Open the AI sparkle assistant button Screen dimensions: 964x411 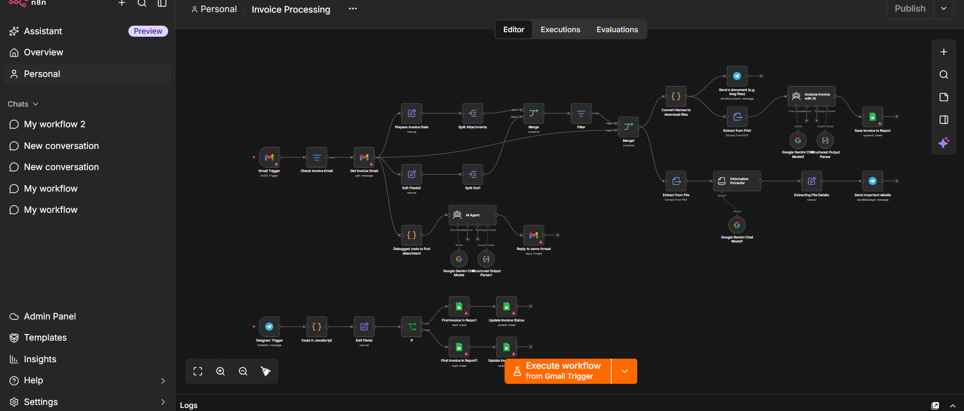pos(944,142)
